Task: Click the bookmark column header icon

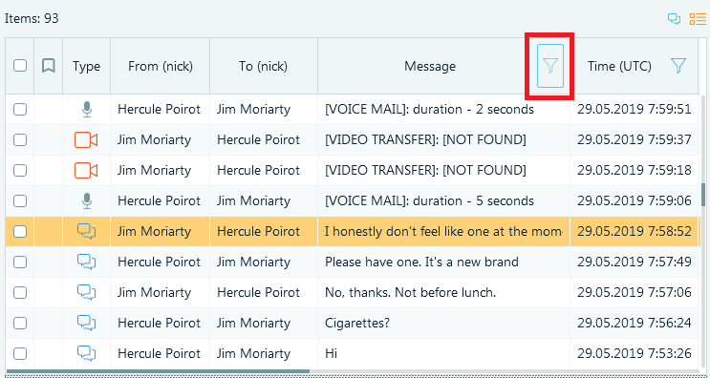Action: [49, 66]
